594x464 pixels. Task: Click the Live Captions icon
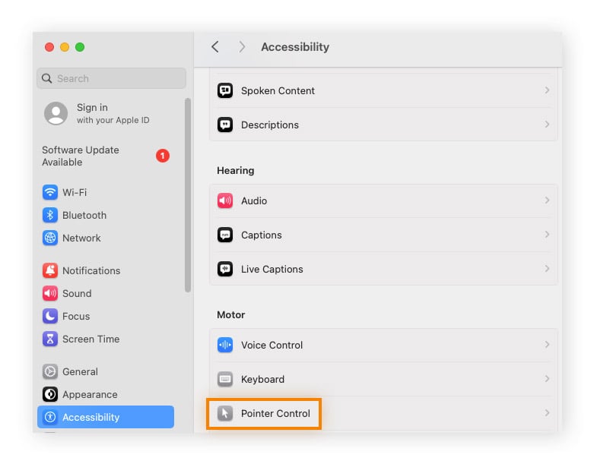click(225, 269)
